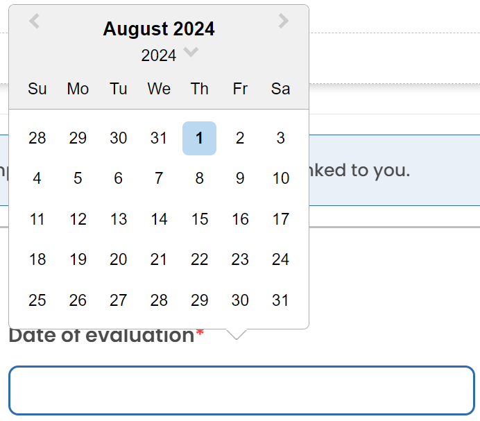Choose July 28 from the previous month
Viewport: 480px width, 421px height.
pos(37,138)
